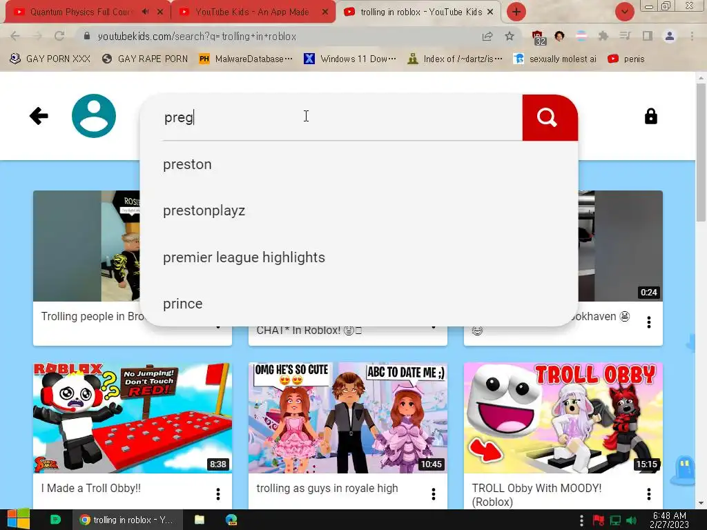Click the YouTube Kids back arrow
The height and width of the screenshot is (530, 707).
pyautogui.click(x=39, y=116)
